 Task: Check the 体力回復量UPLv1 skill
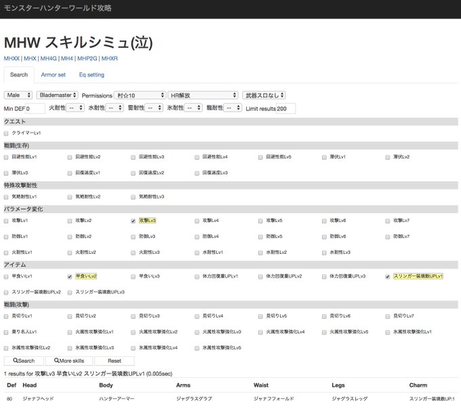(197, 276)
